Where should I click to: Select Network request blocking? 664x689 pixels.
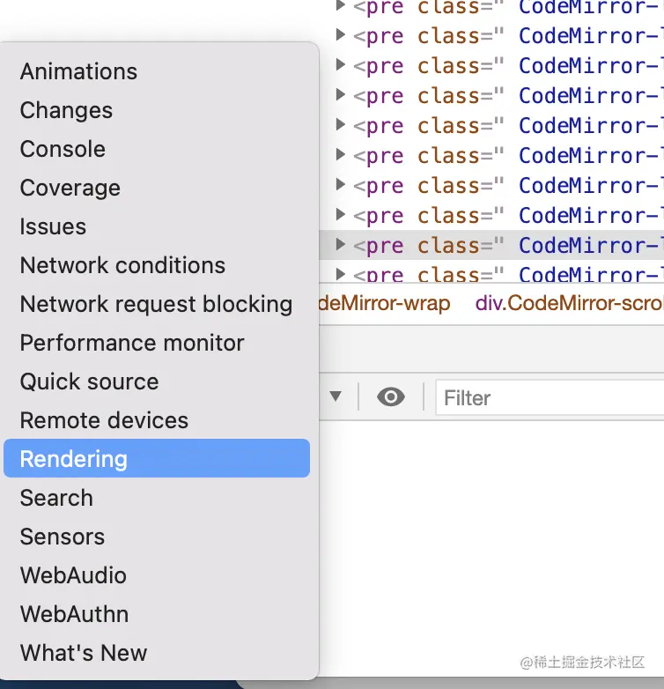pos(156,304)
